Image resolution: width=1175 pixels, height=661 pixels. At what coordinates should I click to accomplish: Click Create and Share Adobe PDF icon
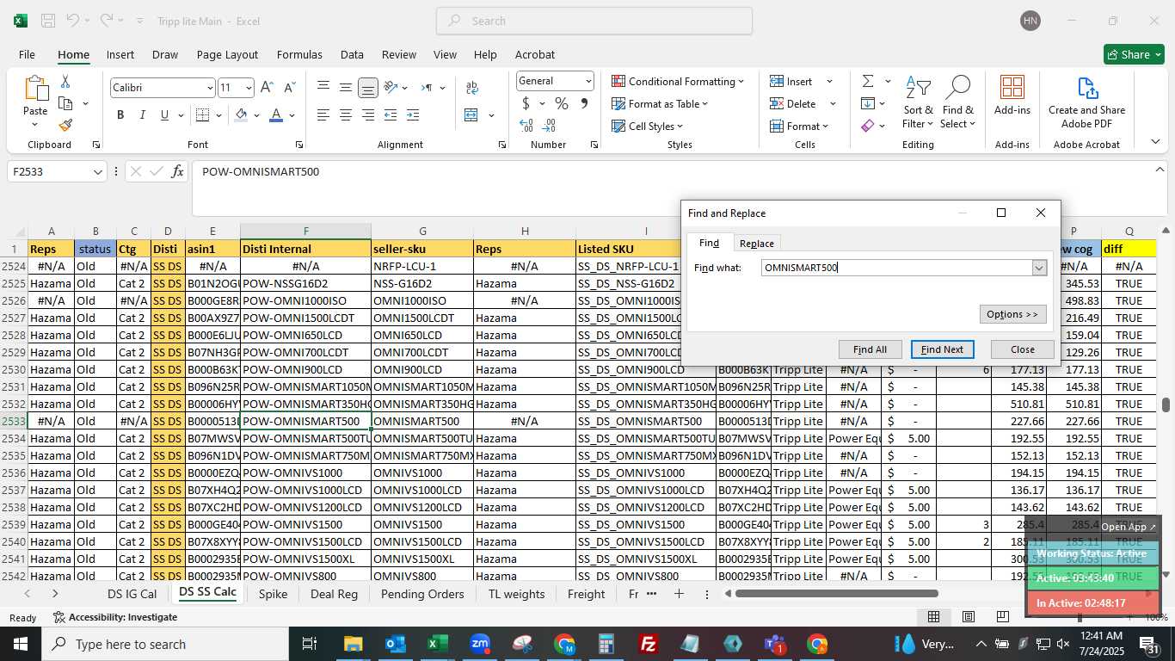pyautogui.click(x=1086, y=89)
